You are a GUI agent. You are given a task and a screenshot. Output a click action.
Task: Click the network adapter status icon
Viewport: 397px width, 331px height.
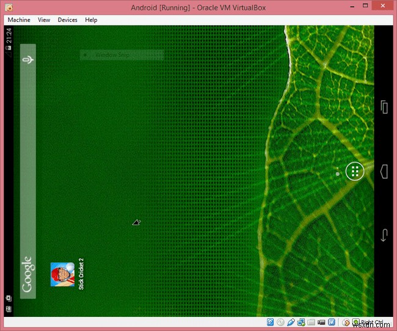tap(301, 322)
